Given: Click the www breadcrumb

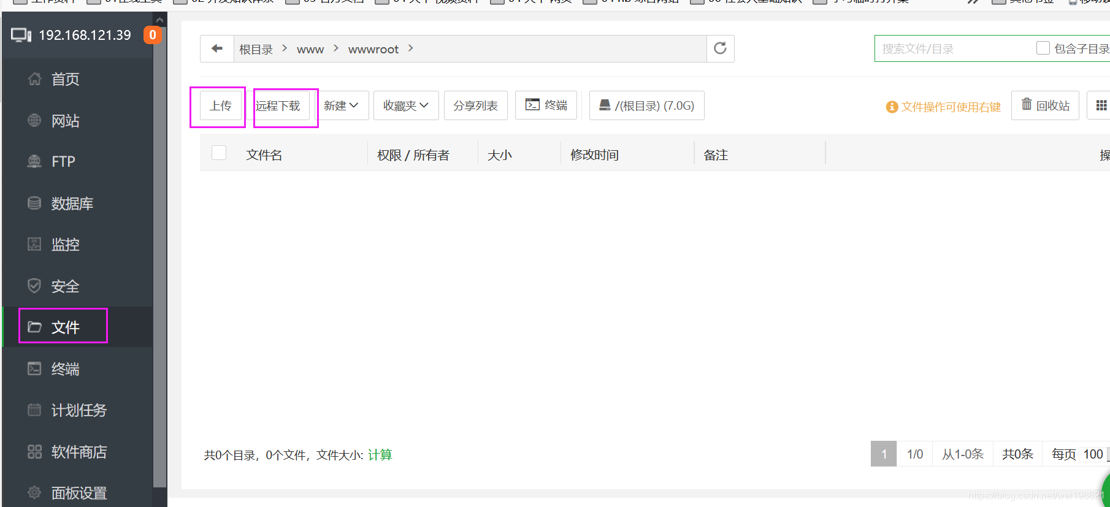Looking at the screenshot, I should pos(310,49).
